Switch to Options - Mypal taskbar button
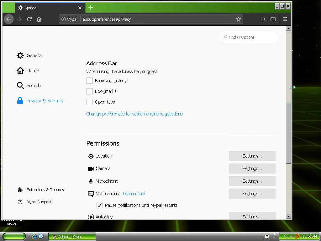The image size is (321, 241). click(x=72, y=237)
